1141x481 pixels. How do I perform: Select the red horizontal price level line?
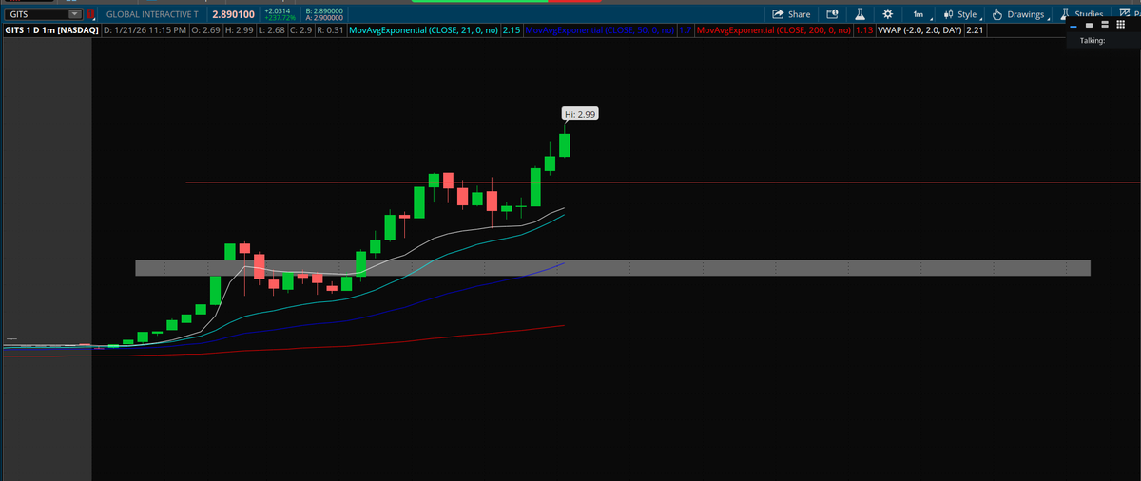[663, 182]
